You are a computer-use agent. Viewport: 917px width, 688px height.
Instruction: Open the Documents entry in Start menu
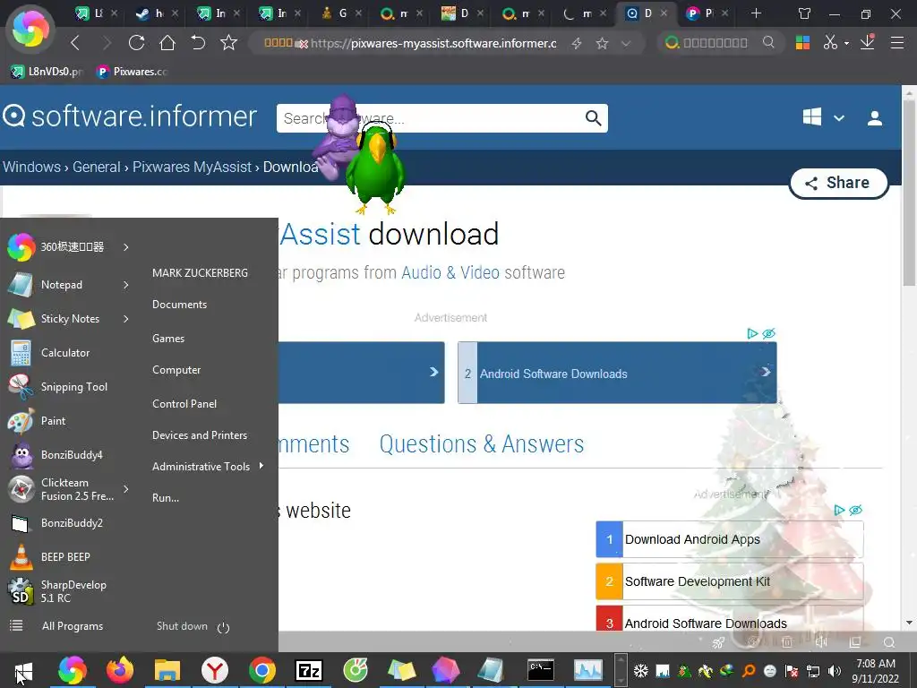(x=179, y=305)
